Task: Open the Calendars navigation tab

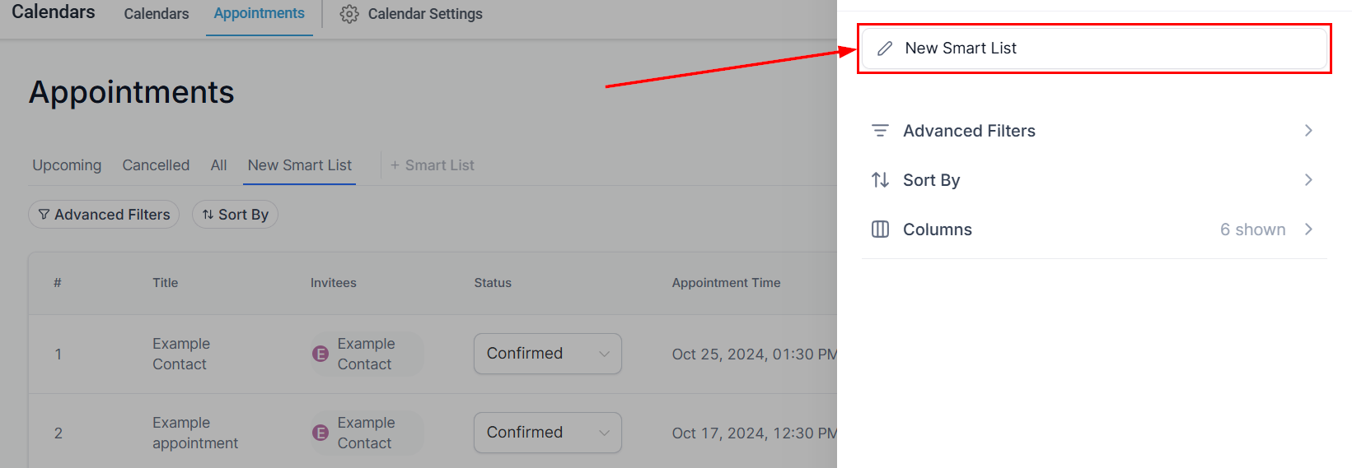Action: pyautogui.click(x=157, y=14)
